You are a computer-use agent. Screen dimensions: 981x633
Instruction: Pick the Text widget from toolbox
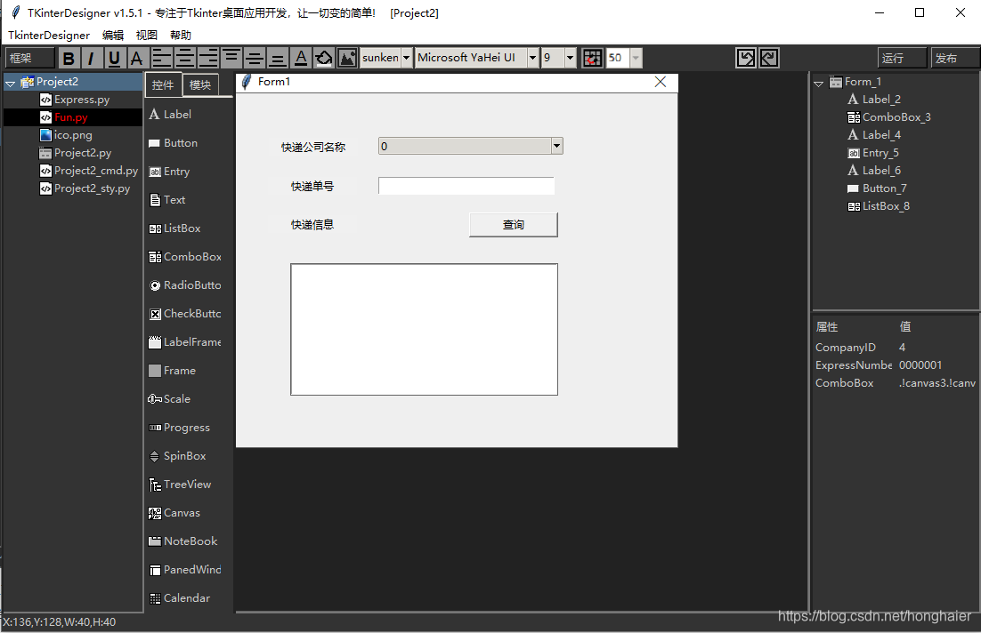point(167,200)
